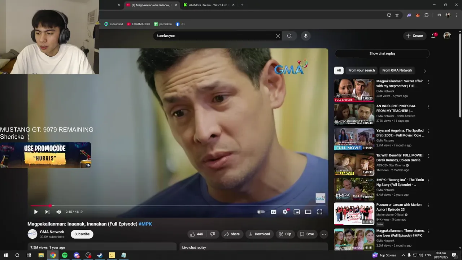Open Chrome media control icon

pos(439,15)
